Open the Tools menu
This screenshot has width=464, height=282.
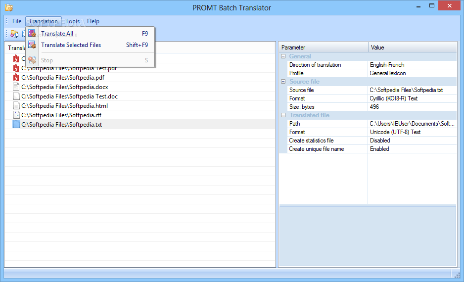[73, 21]
